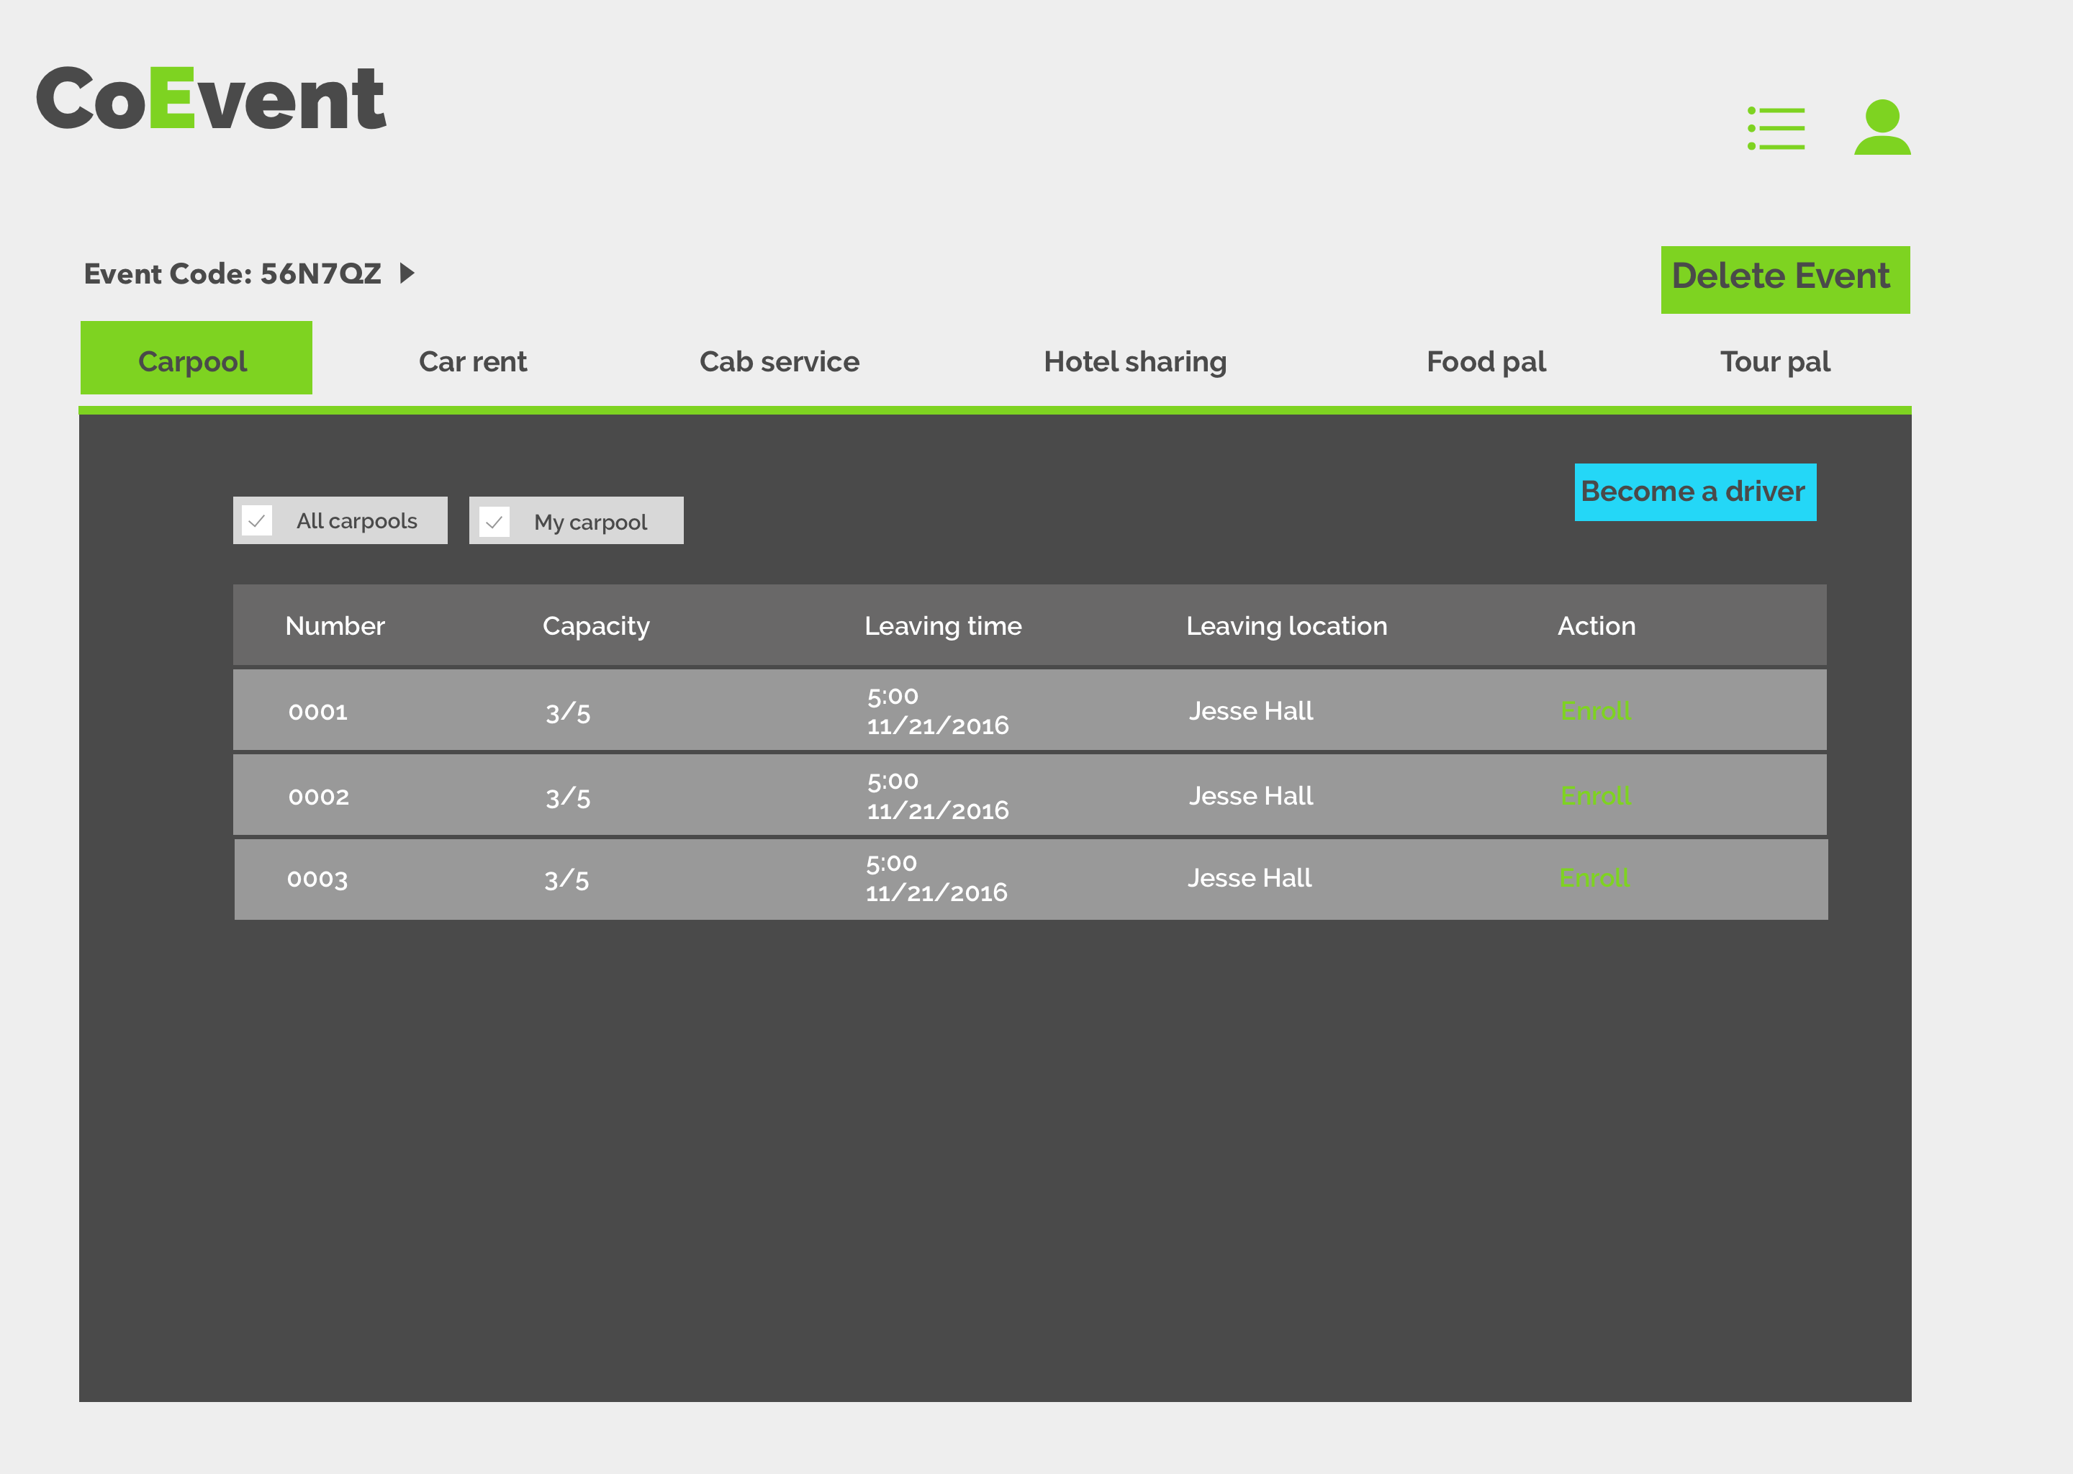This screenshot has height=1474, width=2073.
Task: Click the Become a driver button
Action: tap(1694, 492)
